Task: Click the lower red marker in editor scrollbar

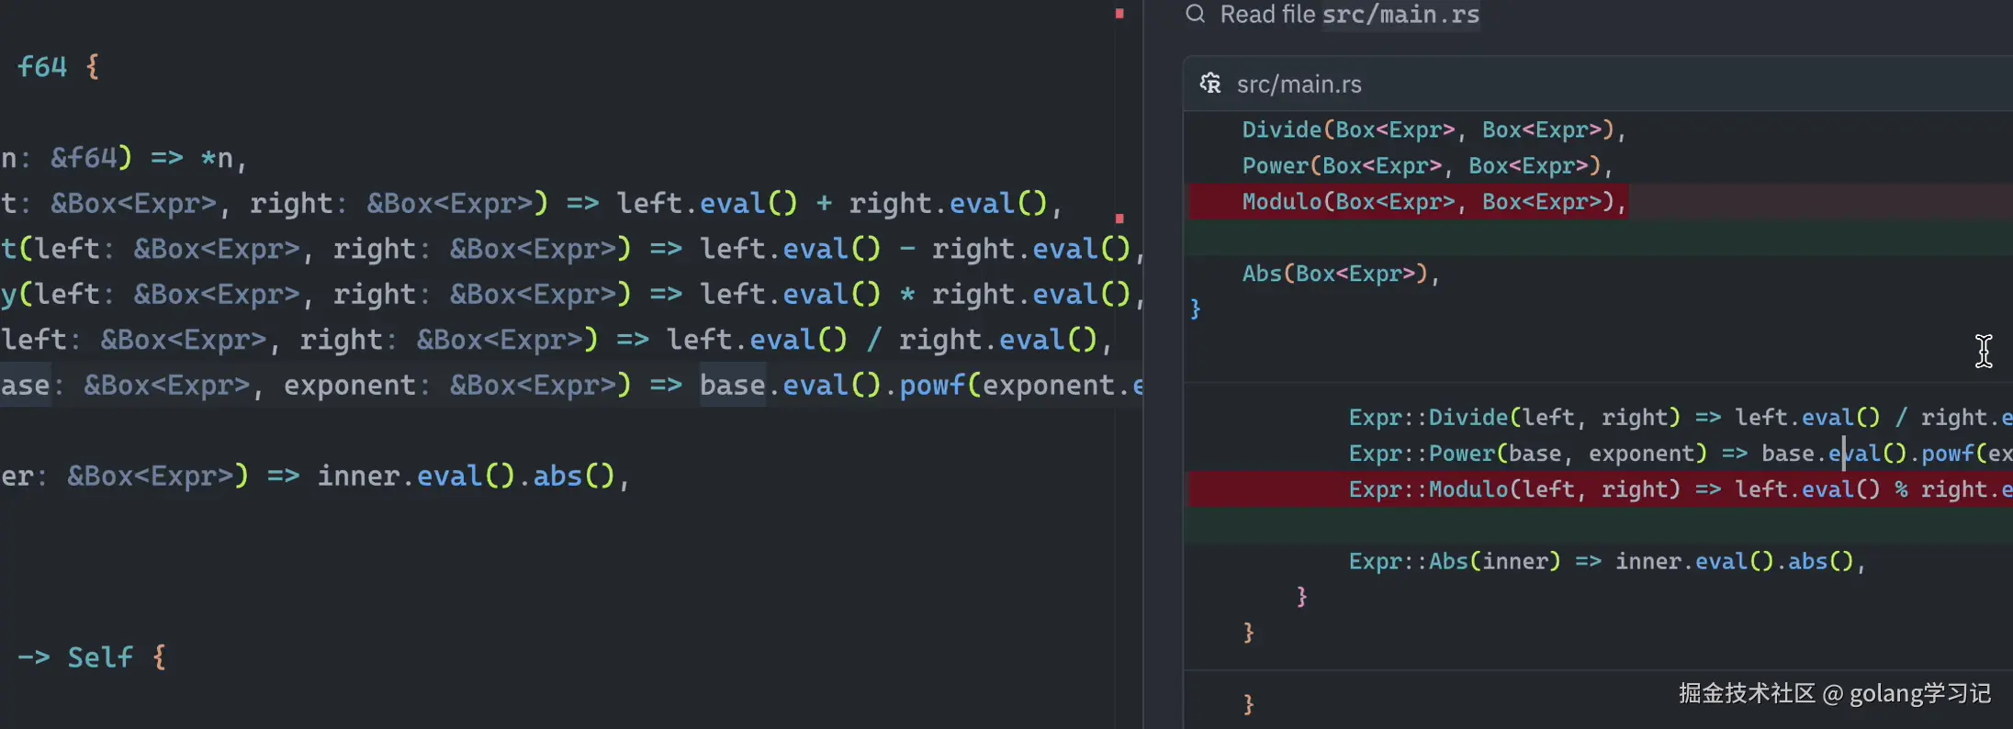Action: pos(1119,219)
